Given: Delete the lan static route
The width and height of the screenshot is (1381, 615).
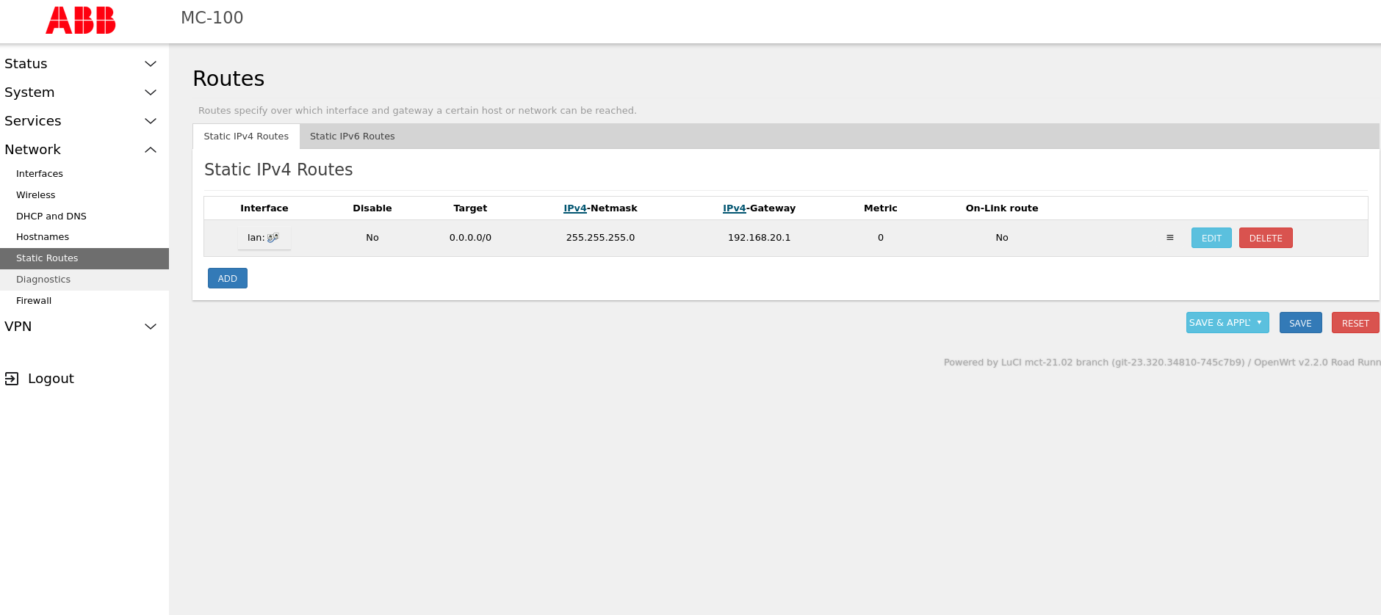Looking at the screenshot, I should point(1265,239).
